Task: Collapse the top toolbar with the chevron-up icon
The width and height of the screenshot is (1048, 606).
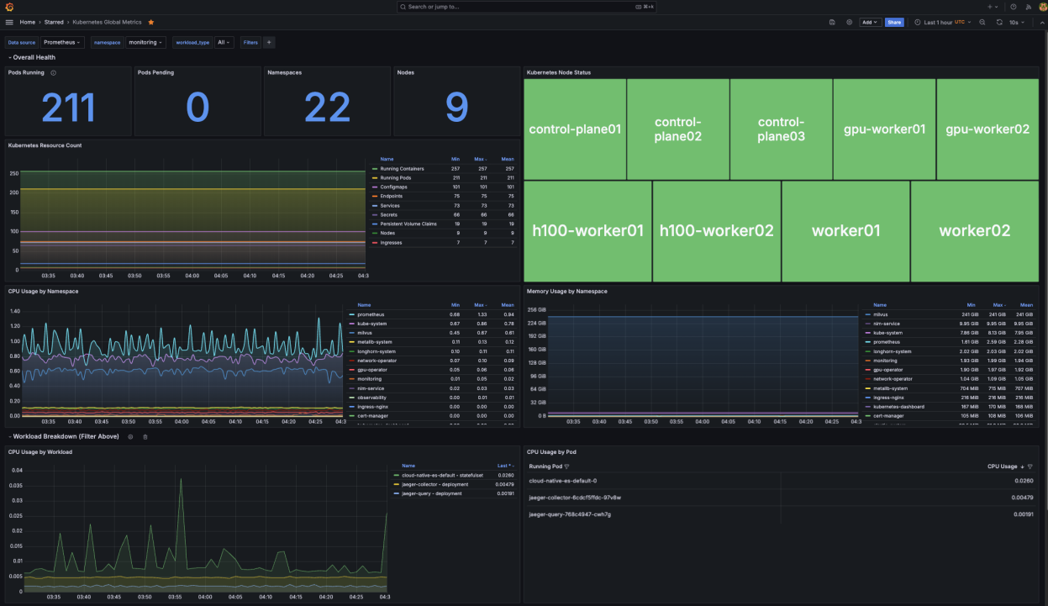Action: [x=1040, y=22]
